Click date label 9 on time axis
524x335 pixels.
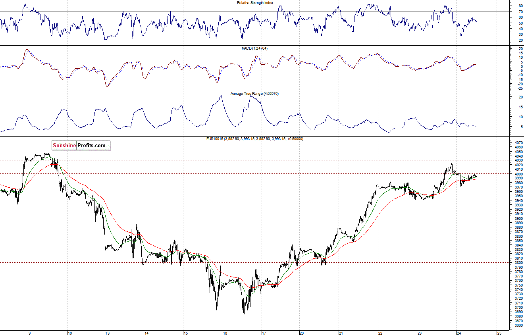(x=29, y=333)
